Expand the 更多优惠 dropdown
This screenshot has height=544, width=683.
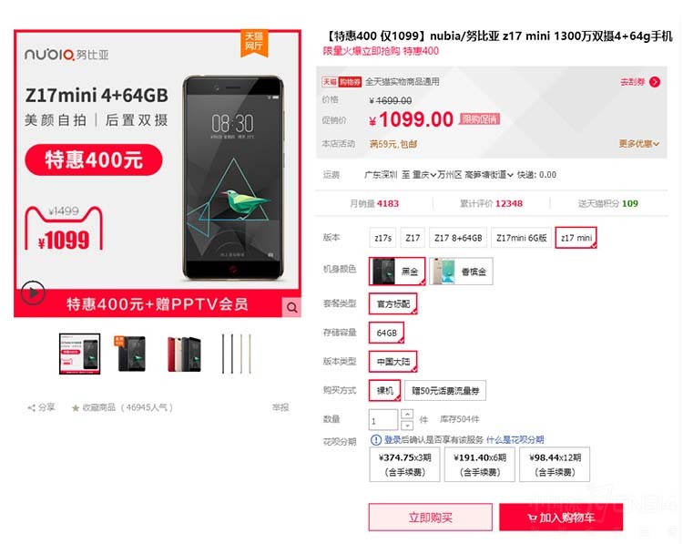pos(639,143)
